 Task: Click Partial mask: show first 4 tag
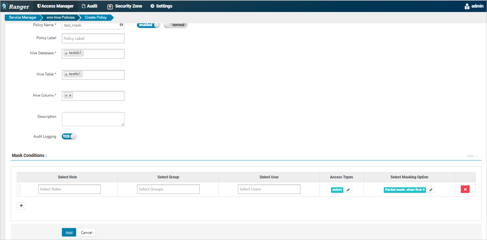point(405,190)
